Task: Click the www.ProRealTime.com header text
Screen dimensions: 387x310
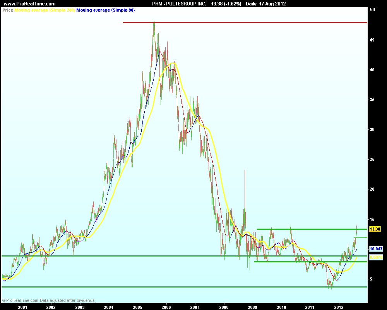Action: coord(30,4)
